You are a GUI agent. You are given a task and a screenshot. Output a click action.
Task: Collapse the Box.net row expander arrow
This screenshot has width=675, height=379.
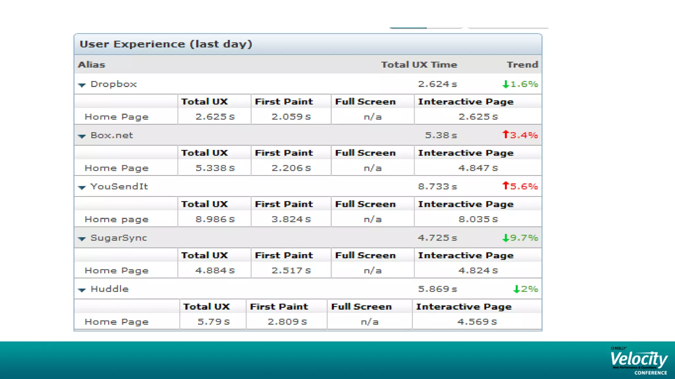coord(82,136)
